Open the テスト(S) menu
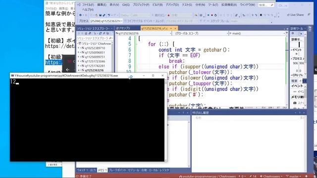 click(187, 5)
